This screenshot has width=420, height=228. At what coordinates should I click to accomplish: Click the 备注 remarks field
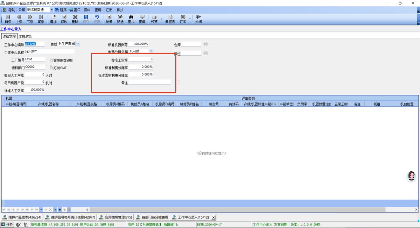click(x=149, y=82)
